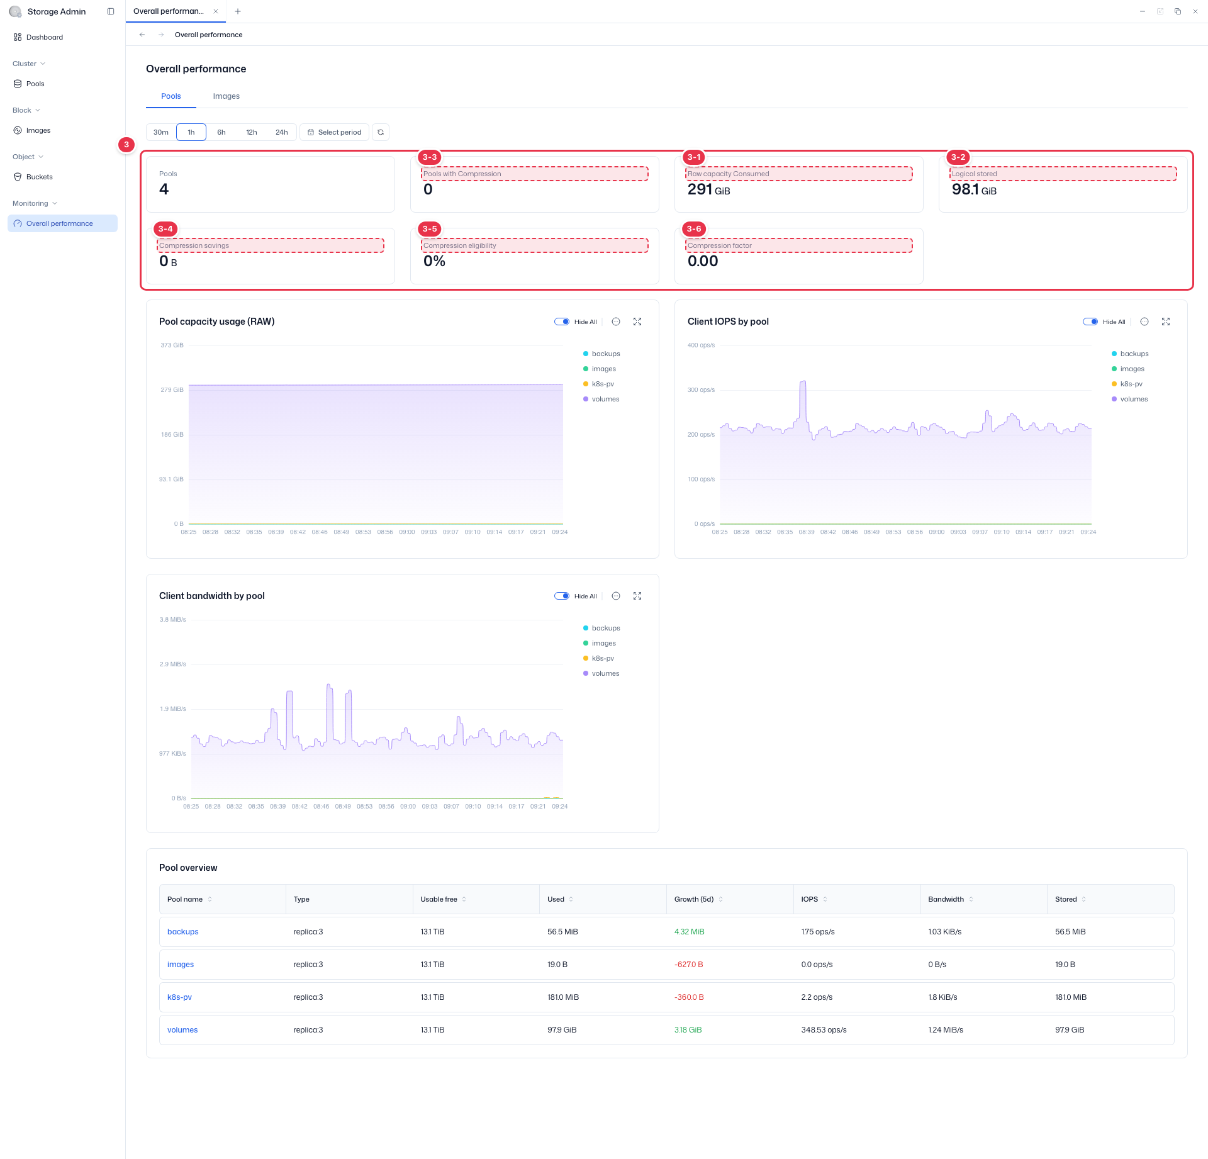Viewport: 1208px width, 1159px height.
Task: Select Overall performance in Monitoring sidebar
Action: coord(62,223)
